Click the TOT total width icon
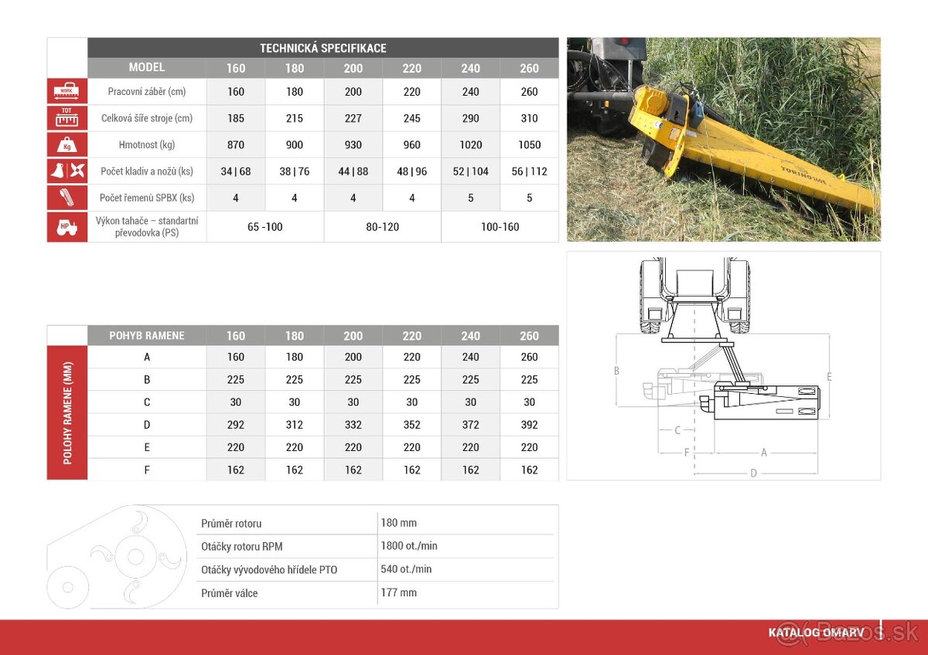The image size is (928, 655). (x=67, y=118)
